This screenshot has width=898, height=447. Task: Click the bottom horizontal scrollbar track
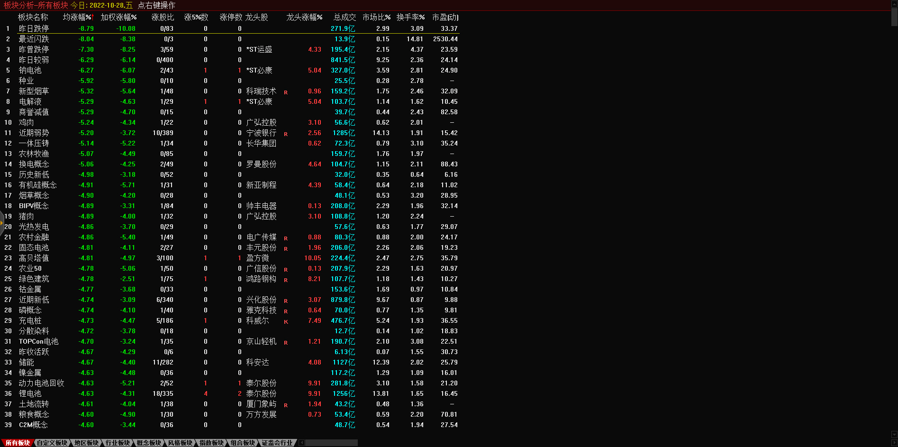331,443
